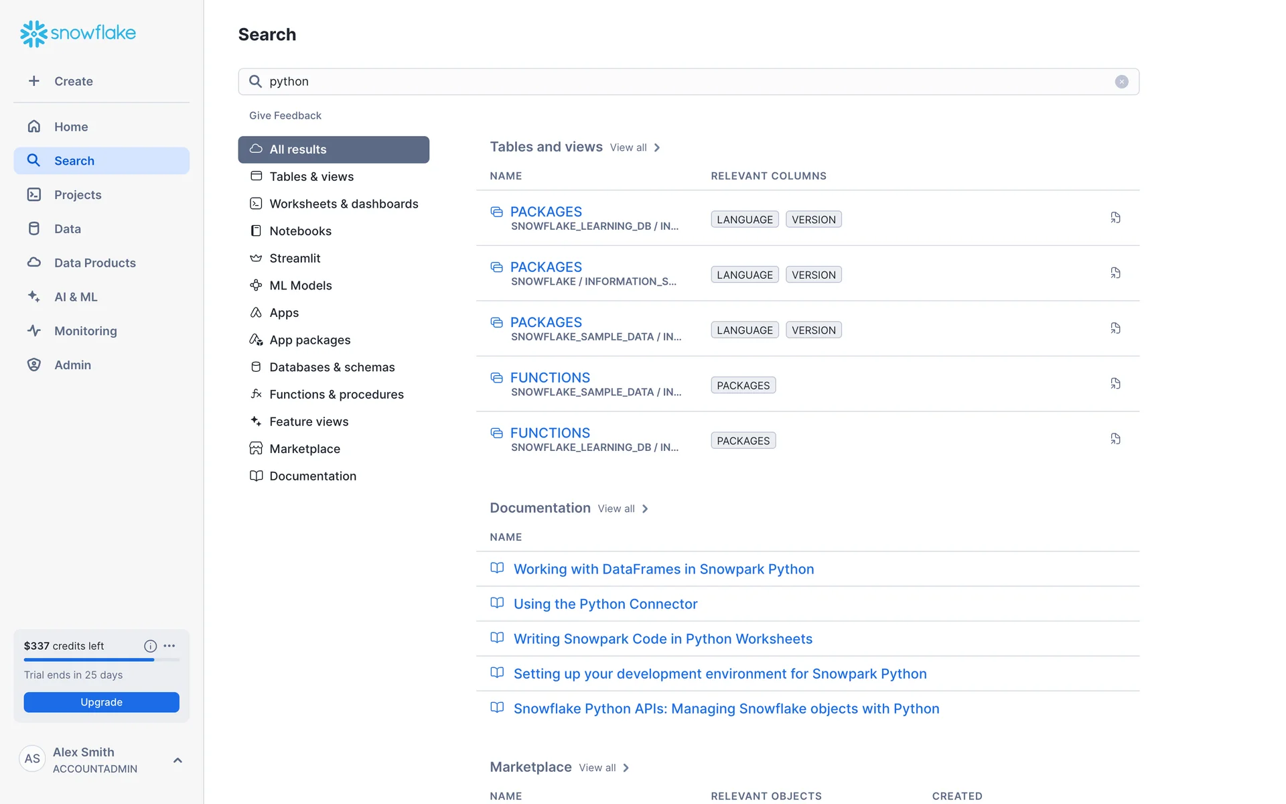Open the credits more options ellipsis

click(169, 646)
